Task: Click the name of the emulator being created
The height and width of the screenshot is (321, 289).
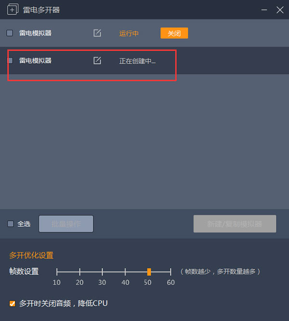Action: click(35, 61)
